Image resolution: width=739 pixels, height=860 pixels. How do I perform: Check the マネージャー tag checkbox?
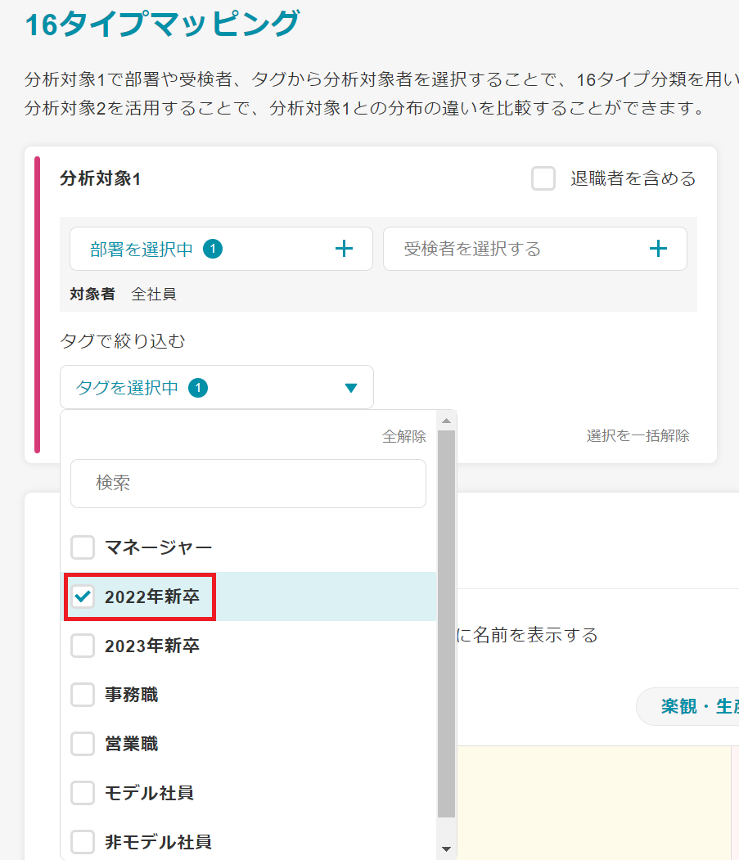click(83, 547)
